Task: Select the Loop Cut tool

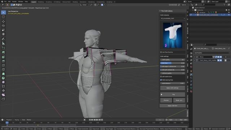Action: (3, 65)
